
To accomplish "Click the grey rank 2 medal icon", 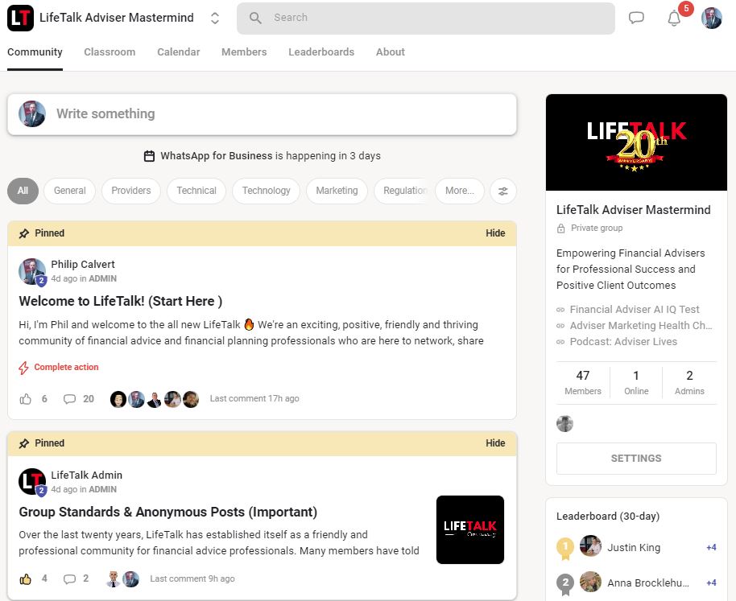I will pyautogui.click(x=565, y=583).
